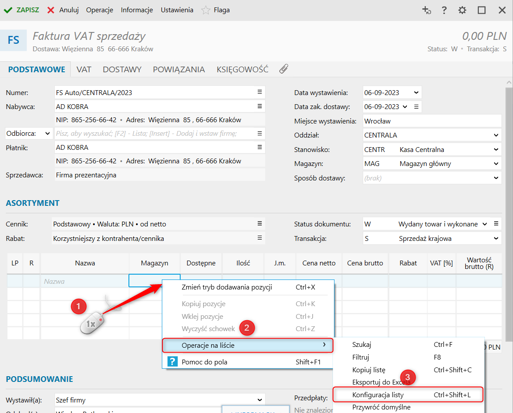Choose Filtruj from the submenu

click(408, 357)
